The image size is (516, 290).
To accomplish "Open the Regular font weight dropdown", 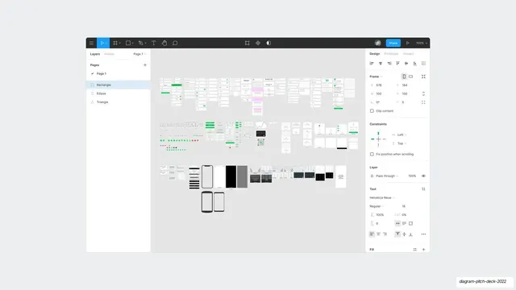I will pos(377,206).
